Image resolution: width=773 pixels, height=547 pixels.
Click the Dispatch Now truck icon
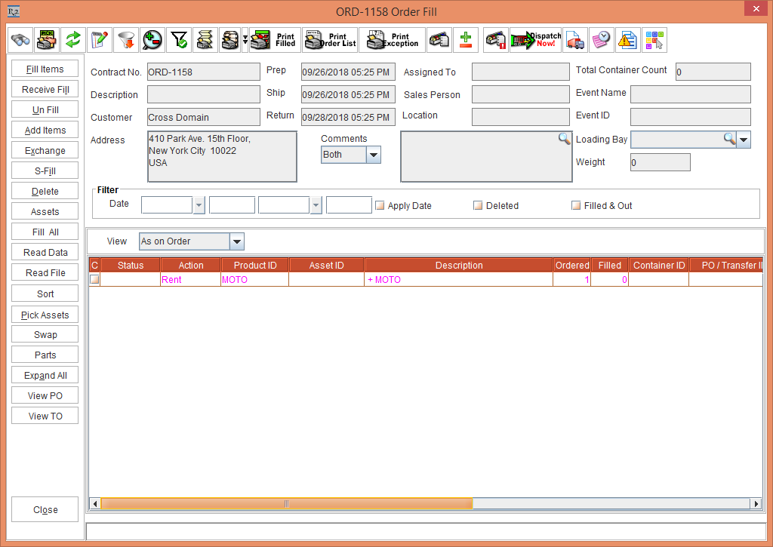coord(536,40)
